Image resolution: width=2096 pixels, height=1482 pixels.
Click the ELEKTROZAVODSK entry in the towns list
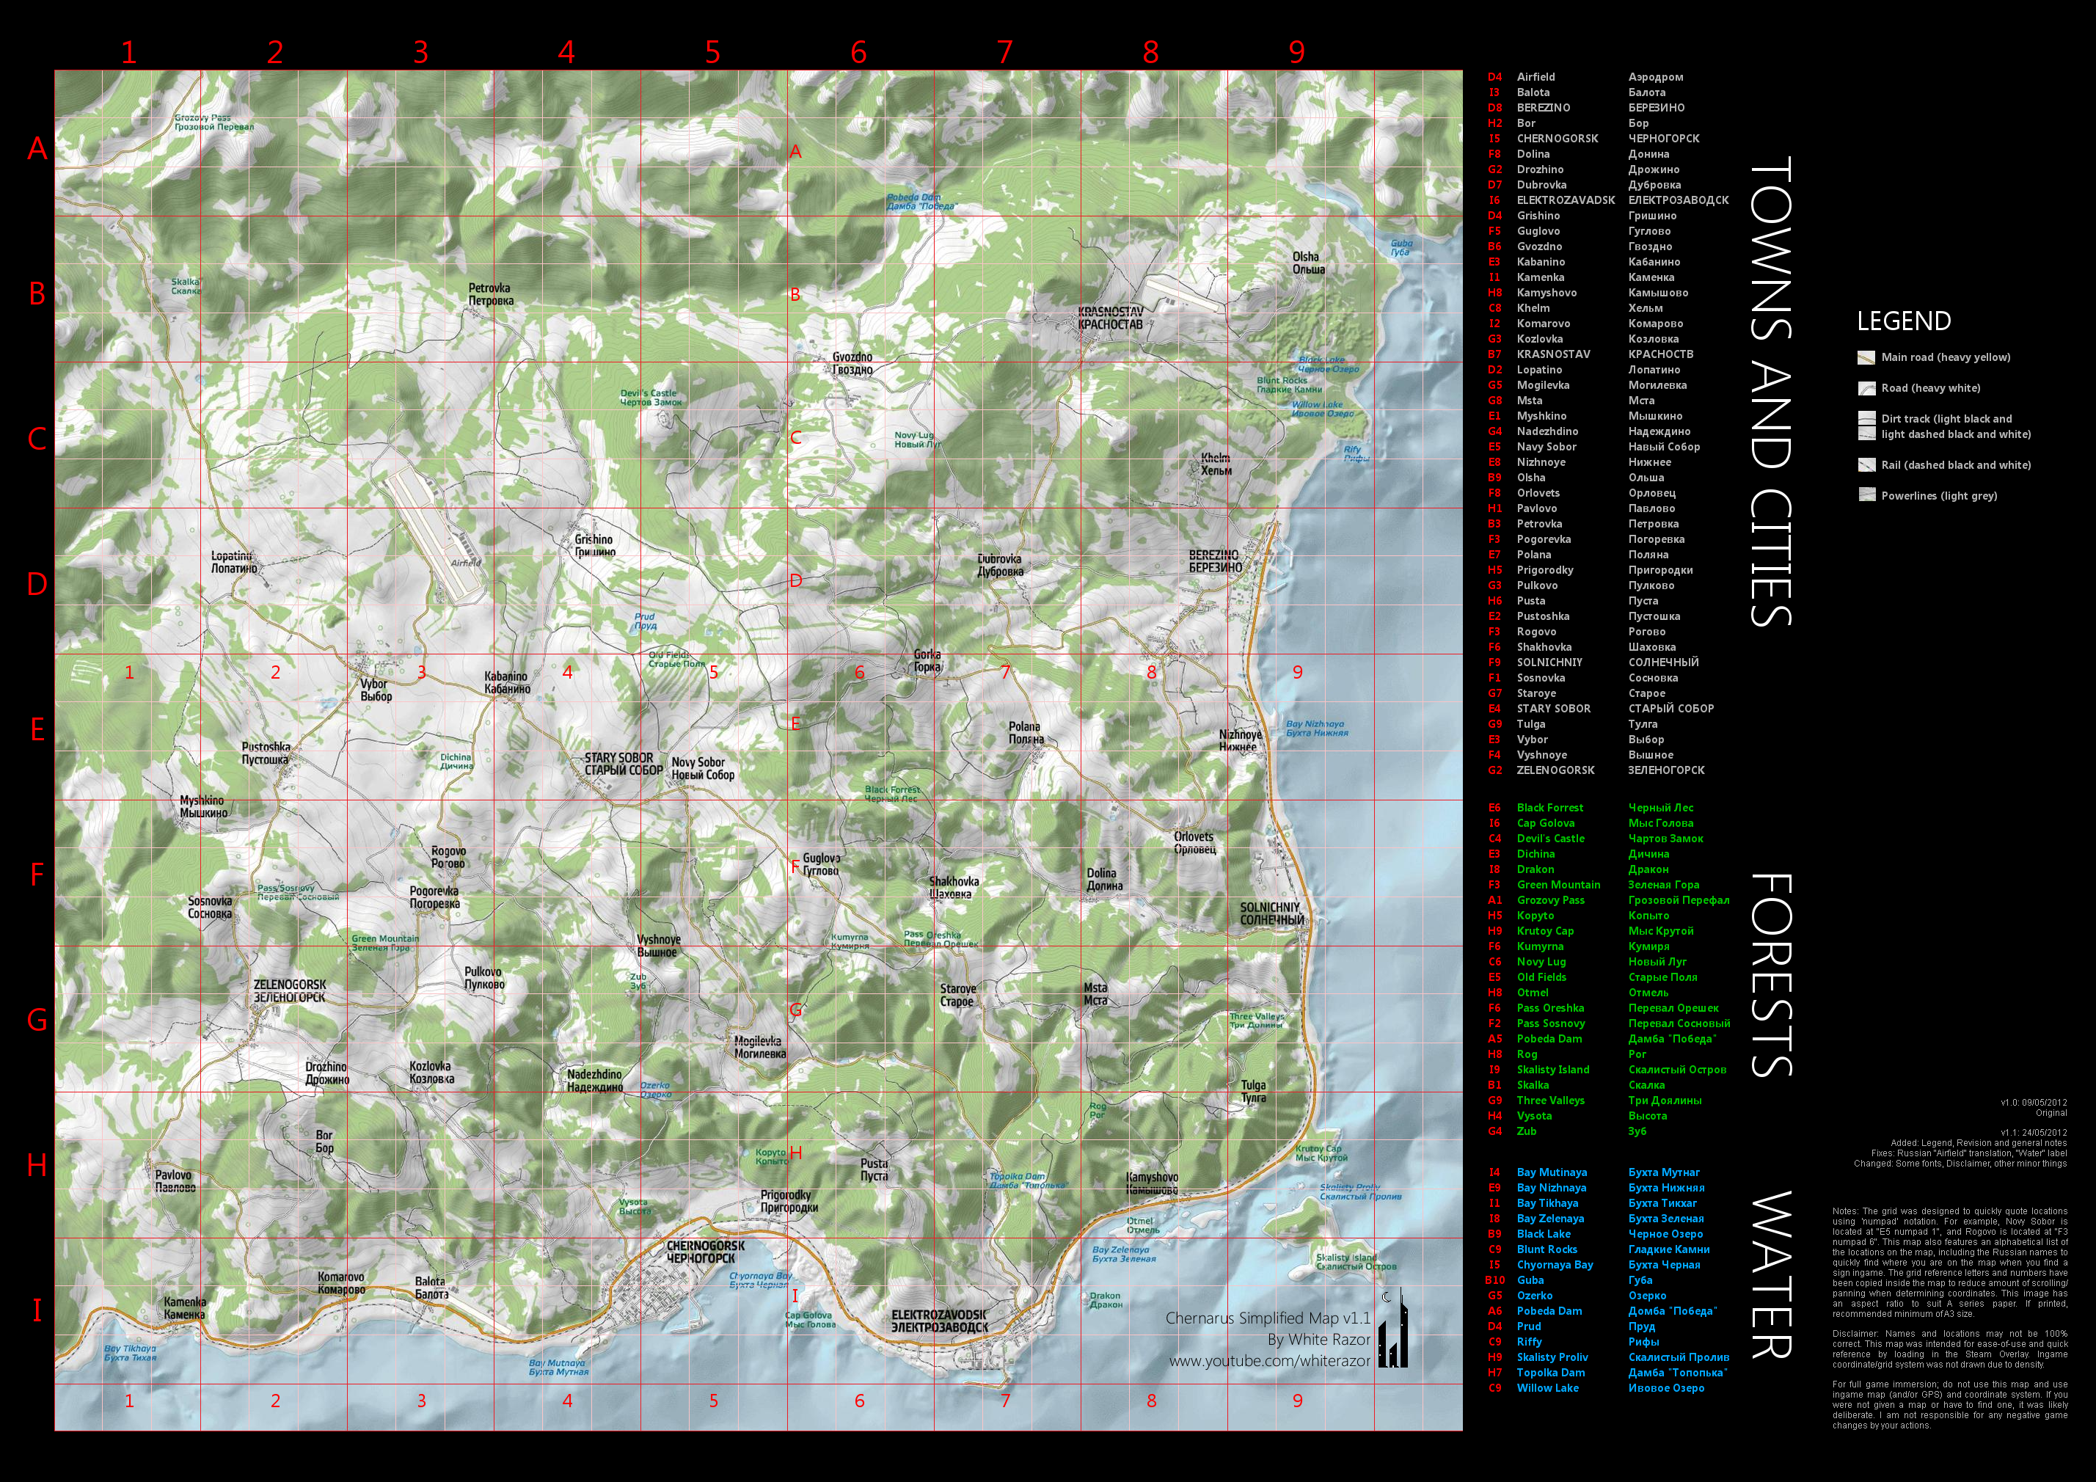[x=1565, y=200]
